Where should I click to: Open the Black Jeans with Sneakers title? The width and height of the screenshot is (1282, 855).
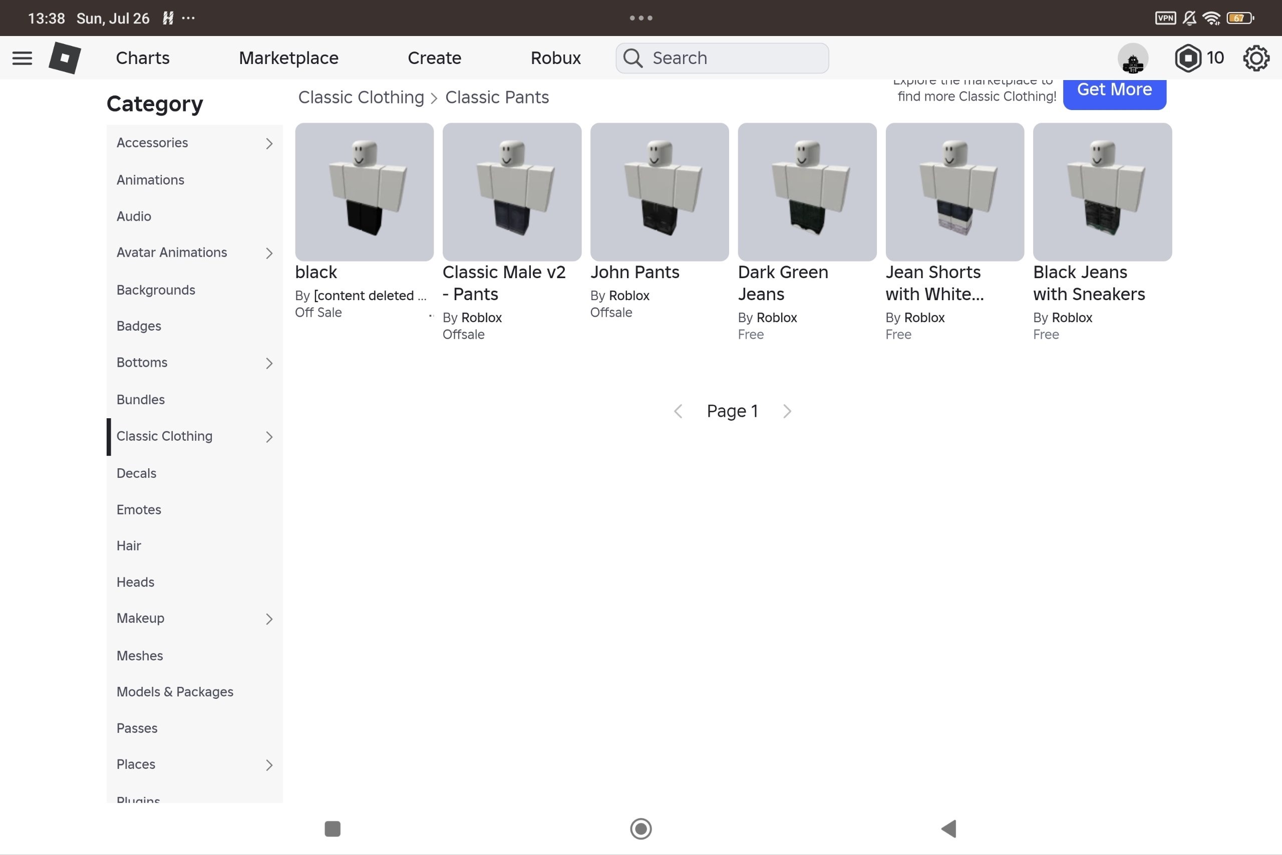(x=1089, y=283)
